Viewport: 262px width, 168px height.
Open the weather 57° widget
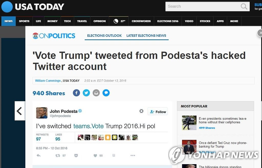click(119, 21)
